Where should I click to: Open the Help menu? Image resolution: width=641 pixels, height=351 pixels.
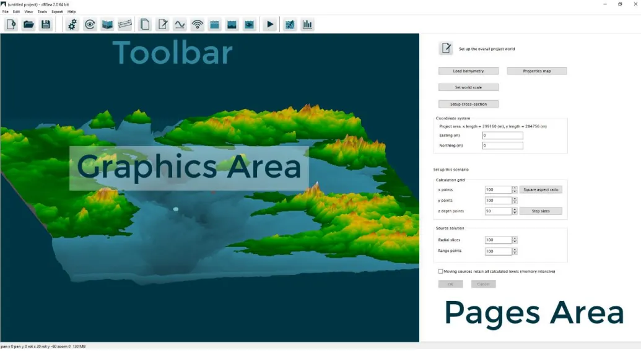72,11
